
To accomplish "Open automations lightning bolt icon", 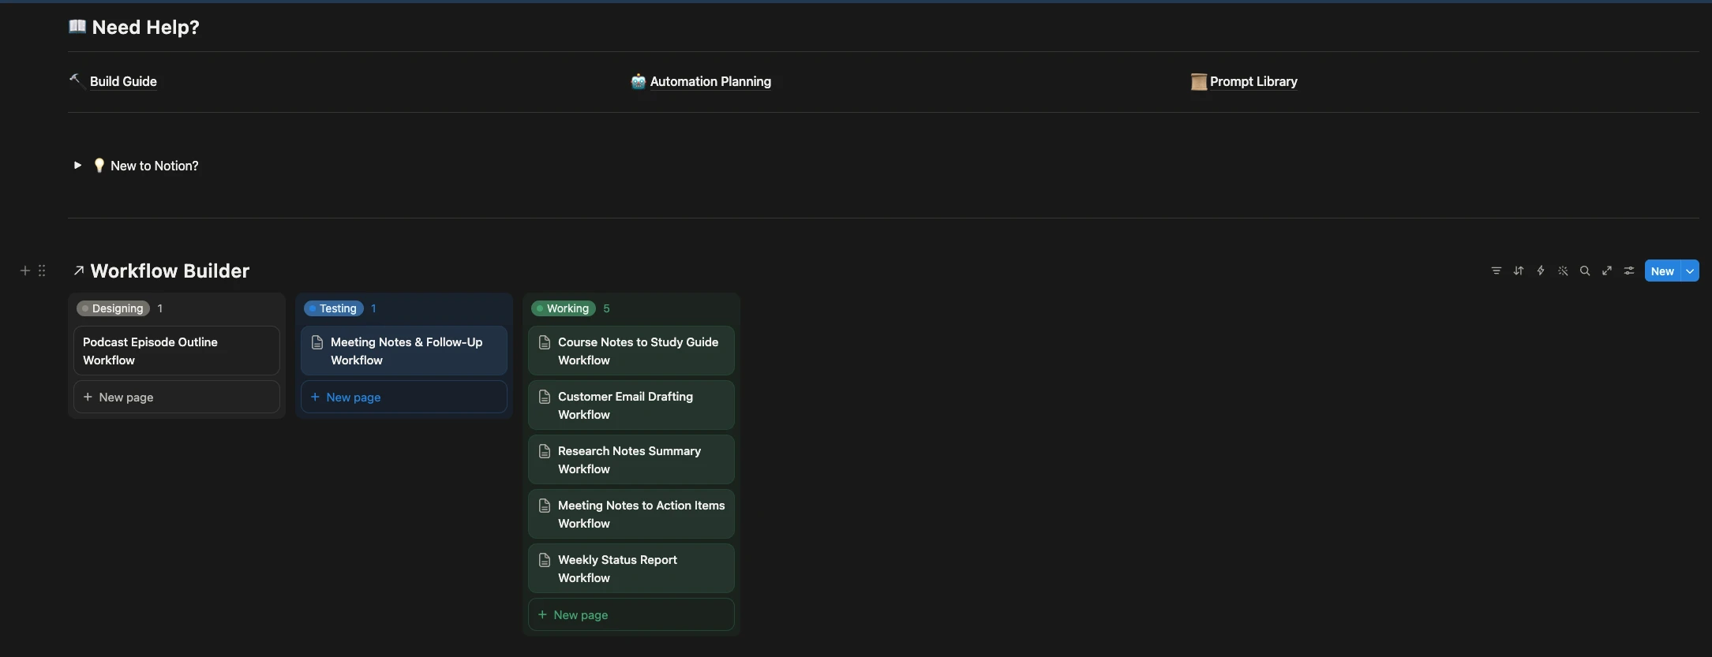I will tap(1540, 271).
